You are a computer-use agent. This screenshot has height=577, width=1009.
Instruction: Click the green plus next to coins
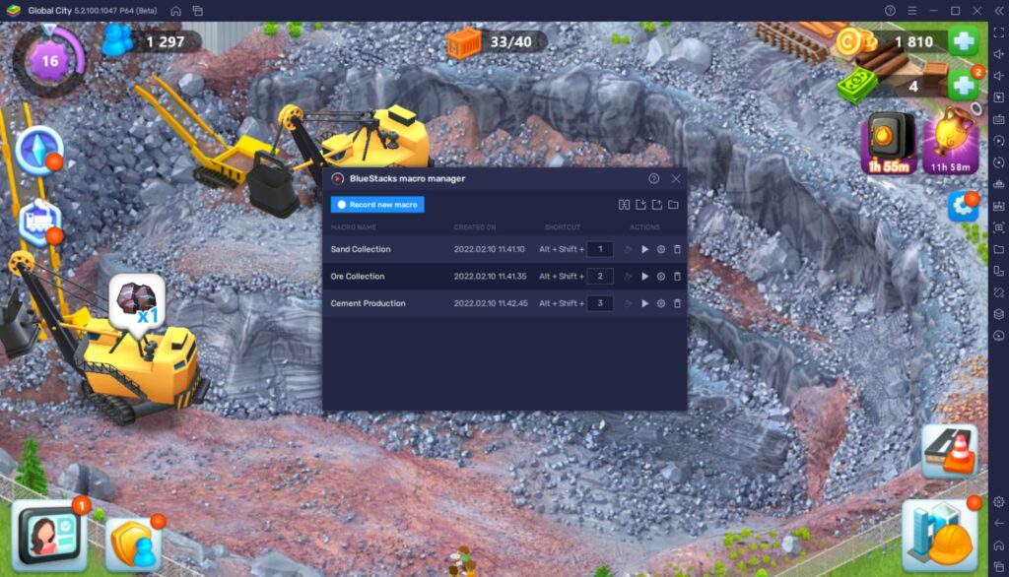(962, 41)
